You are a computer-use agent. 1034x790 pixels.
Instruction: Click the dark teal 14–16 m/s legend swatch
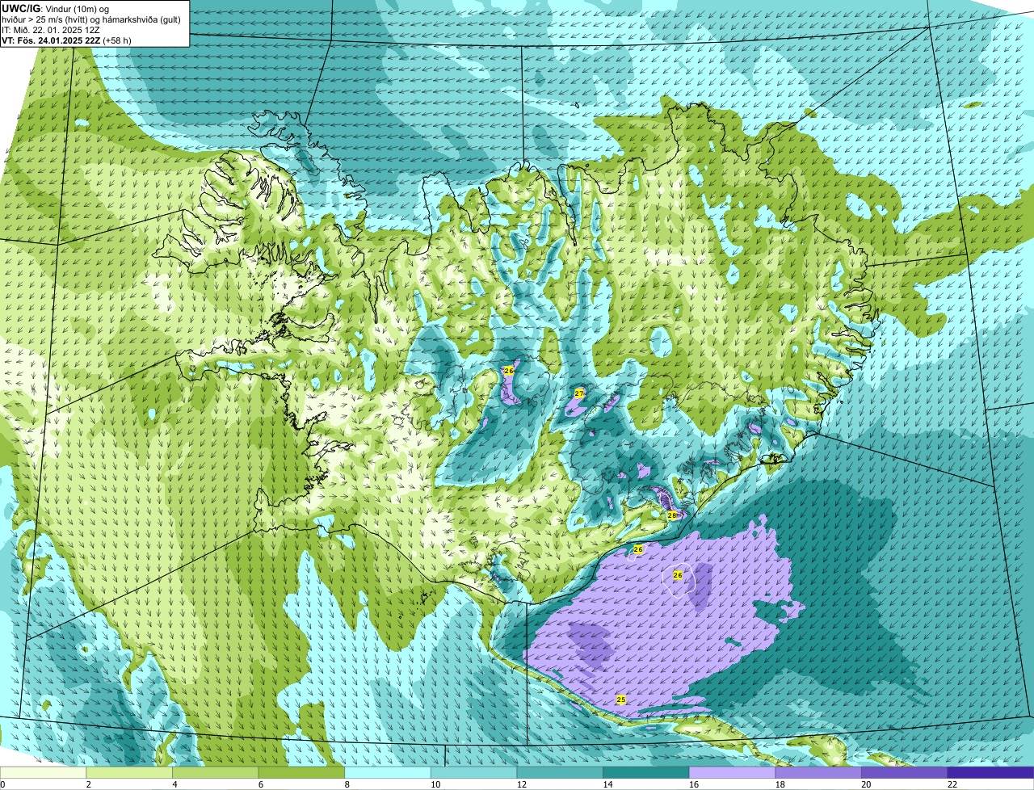click(646, 772)
